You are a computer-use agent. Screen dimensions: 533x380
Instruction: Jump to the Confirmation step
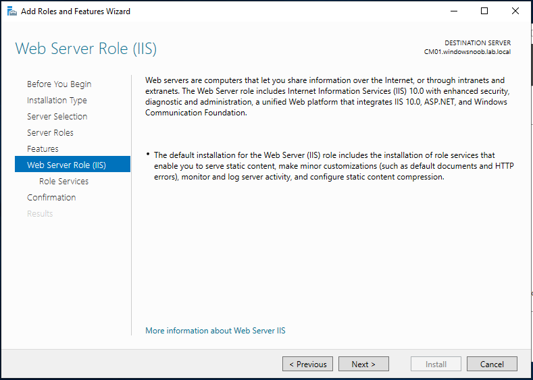coord(51,197)
